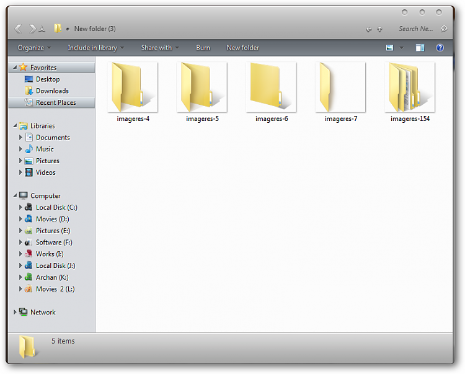Expand the Software (F:) drive
Viewport: 465px width, 374px height.
point(20,242)
